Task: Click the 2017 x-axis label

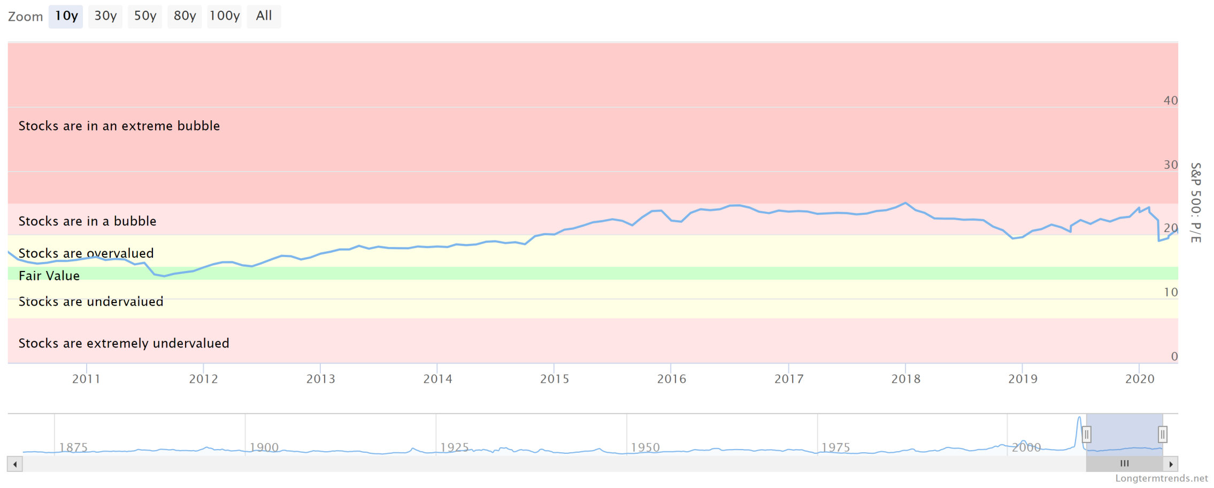Action: [x=789, y=379]
